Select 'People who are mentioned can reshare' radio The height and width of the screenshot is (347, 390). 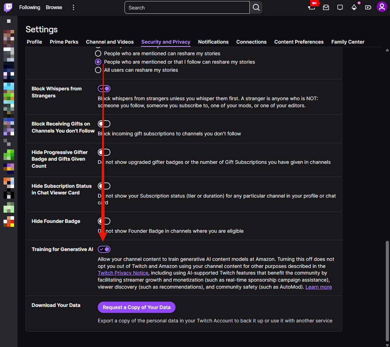98,53
